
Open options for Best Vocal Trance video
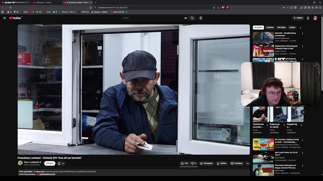(x=302, y=153)
